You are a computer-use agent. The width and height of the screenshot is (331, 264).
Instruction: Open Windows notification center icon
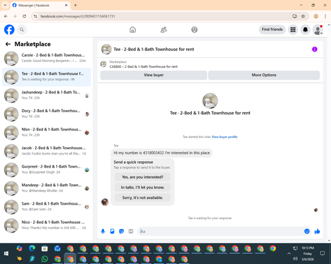click(322, 253)
